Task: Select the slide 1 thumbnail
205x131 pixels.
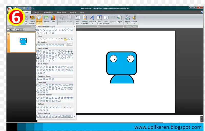Action: pyautogui.click(x=23, y=42)
